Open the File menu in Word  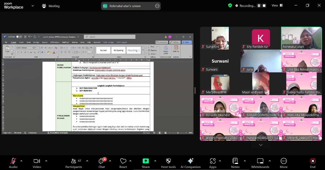click(6, 42)
